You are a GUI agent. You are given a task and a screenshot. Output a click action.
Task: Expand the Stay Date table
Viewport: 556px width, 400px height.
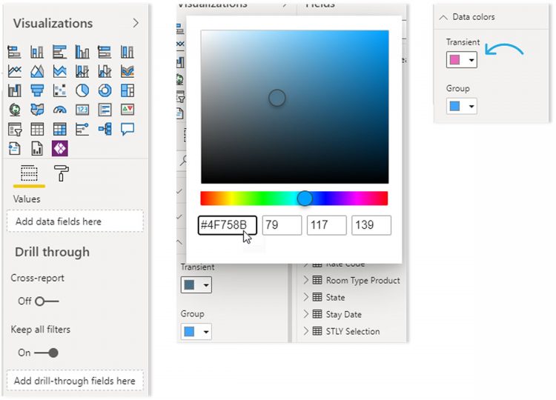[305, 314]
